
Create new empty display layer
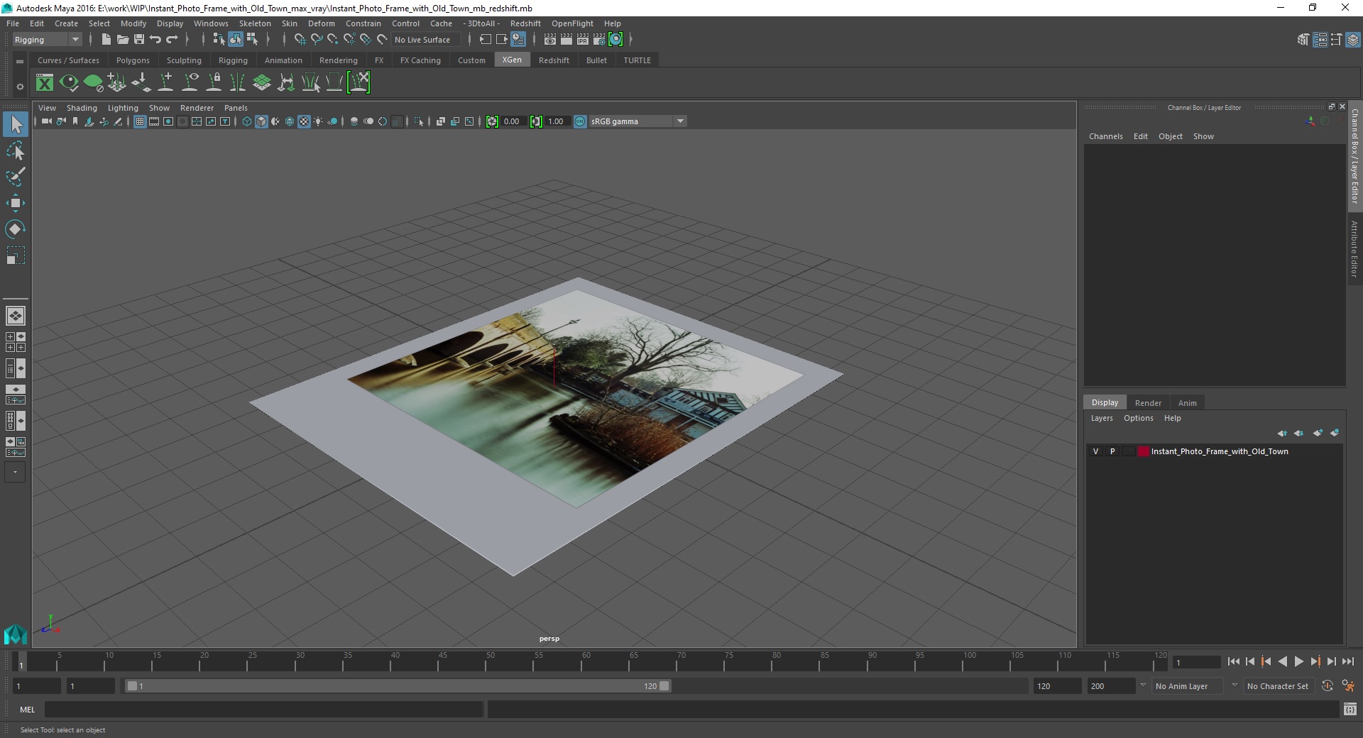[1318, 433]
